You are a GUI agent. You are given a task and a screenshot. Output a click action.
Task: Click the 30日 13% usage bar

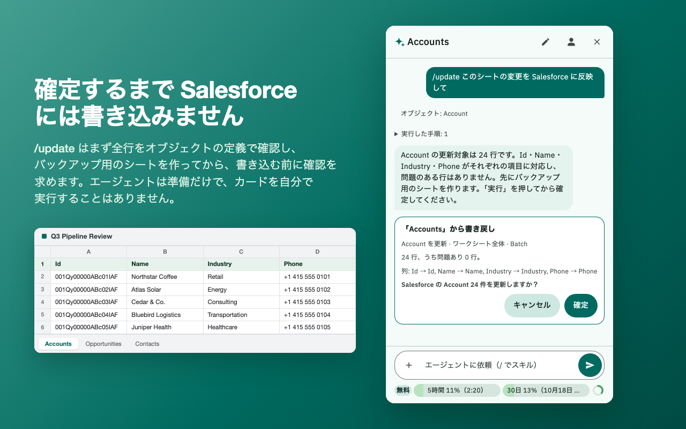546,390
